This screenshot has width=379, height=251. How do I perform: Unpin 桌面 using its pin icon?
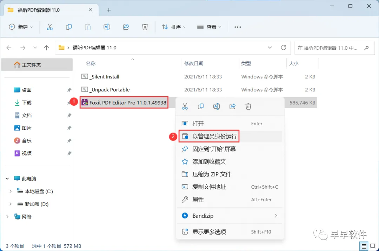(69, 90)
